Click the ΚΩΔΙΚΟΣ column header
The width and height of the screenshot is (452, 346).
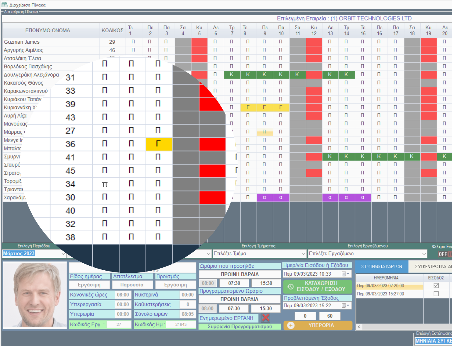(112, 30)
